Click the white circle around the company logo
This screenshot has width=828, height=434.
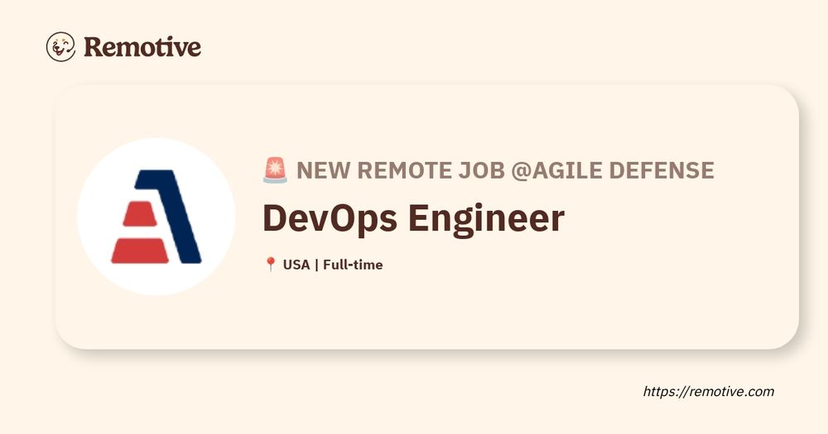pos(156,217)
